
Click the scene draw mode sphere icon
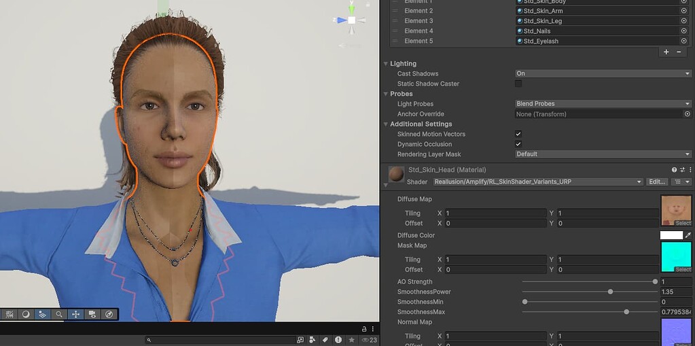click(26, 314)
